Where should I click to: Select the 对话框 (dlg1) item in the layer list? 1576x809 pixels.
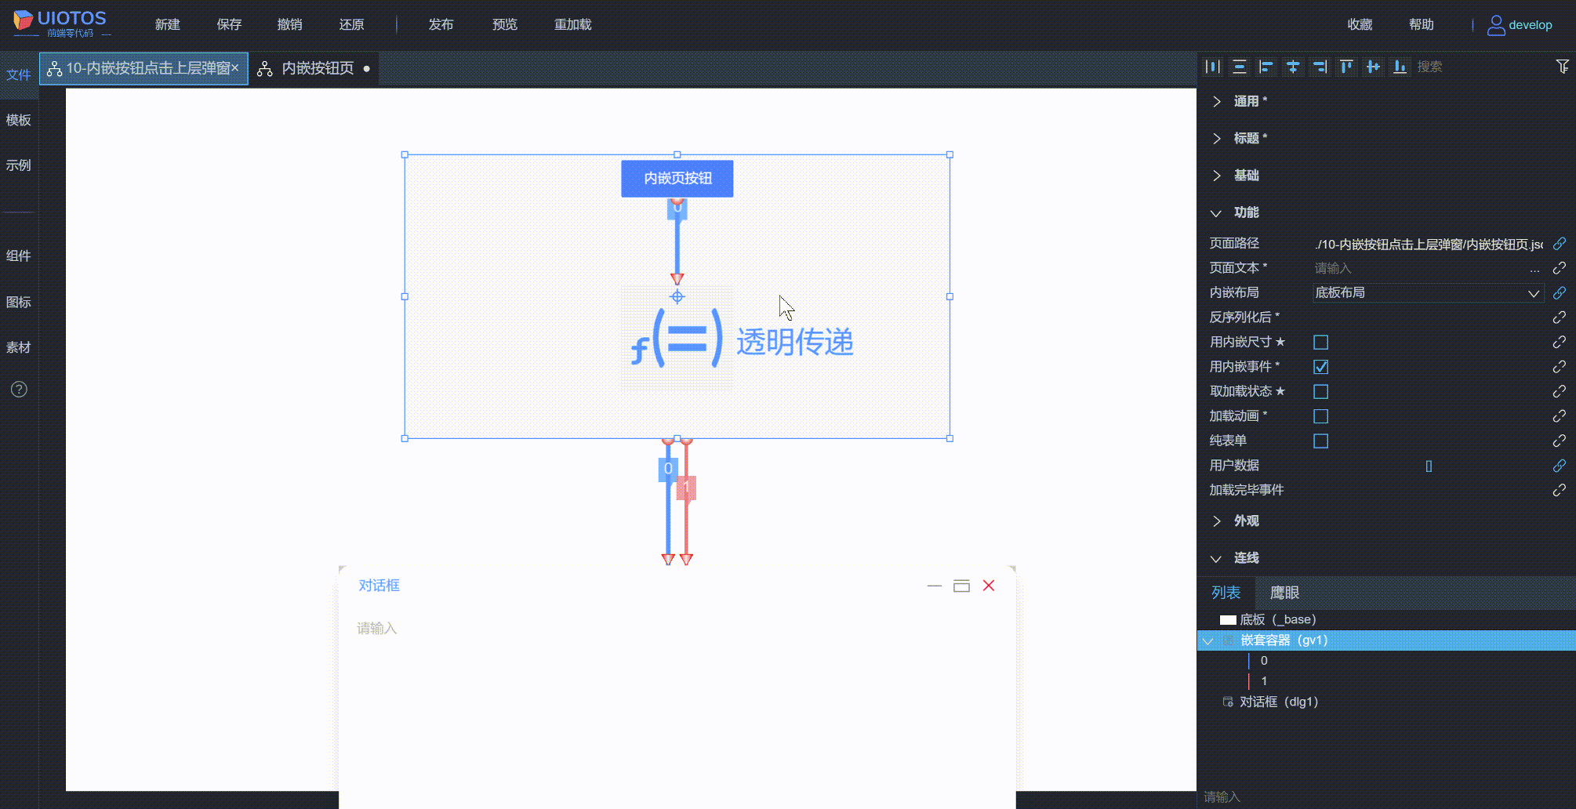(x=1277, y=702)
